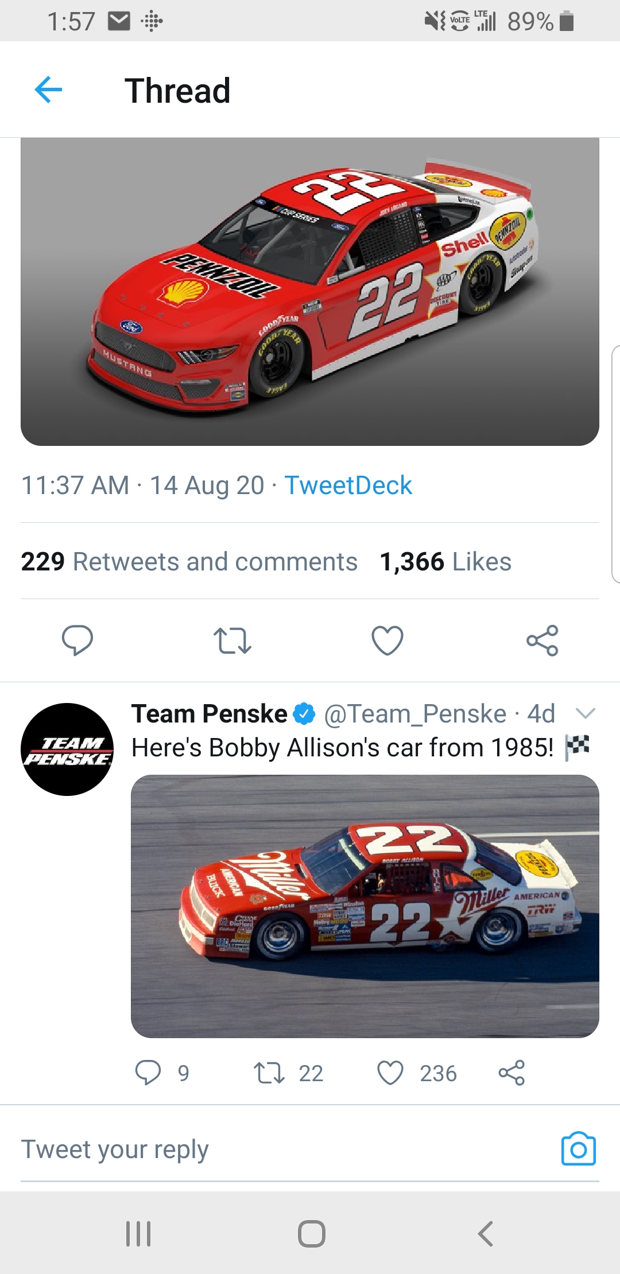The height and width of the screenshot is (1274, 620).
Task: Open the TweetDeck source link
Action: coord(348,485)
